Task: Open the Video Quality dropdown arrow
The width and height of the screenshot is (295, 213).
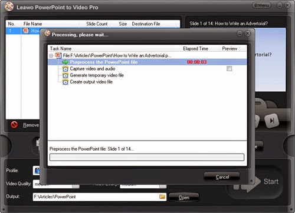Action: click(x=76, y=187)
